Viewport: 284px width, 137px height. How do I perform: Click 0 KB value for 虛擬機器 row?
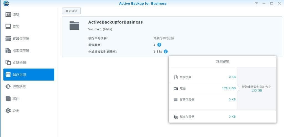click(x=232, y=77)
